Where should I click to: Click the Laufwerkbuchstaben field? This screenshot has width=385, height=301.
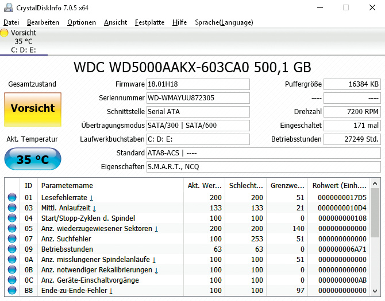[x=198, y=139]
